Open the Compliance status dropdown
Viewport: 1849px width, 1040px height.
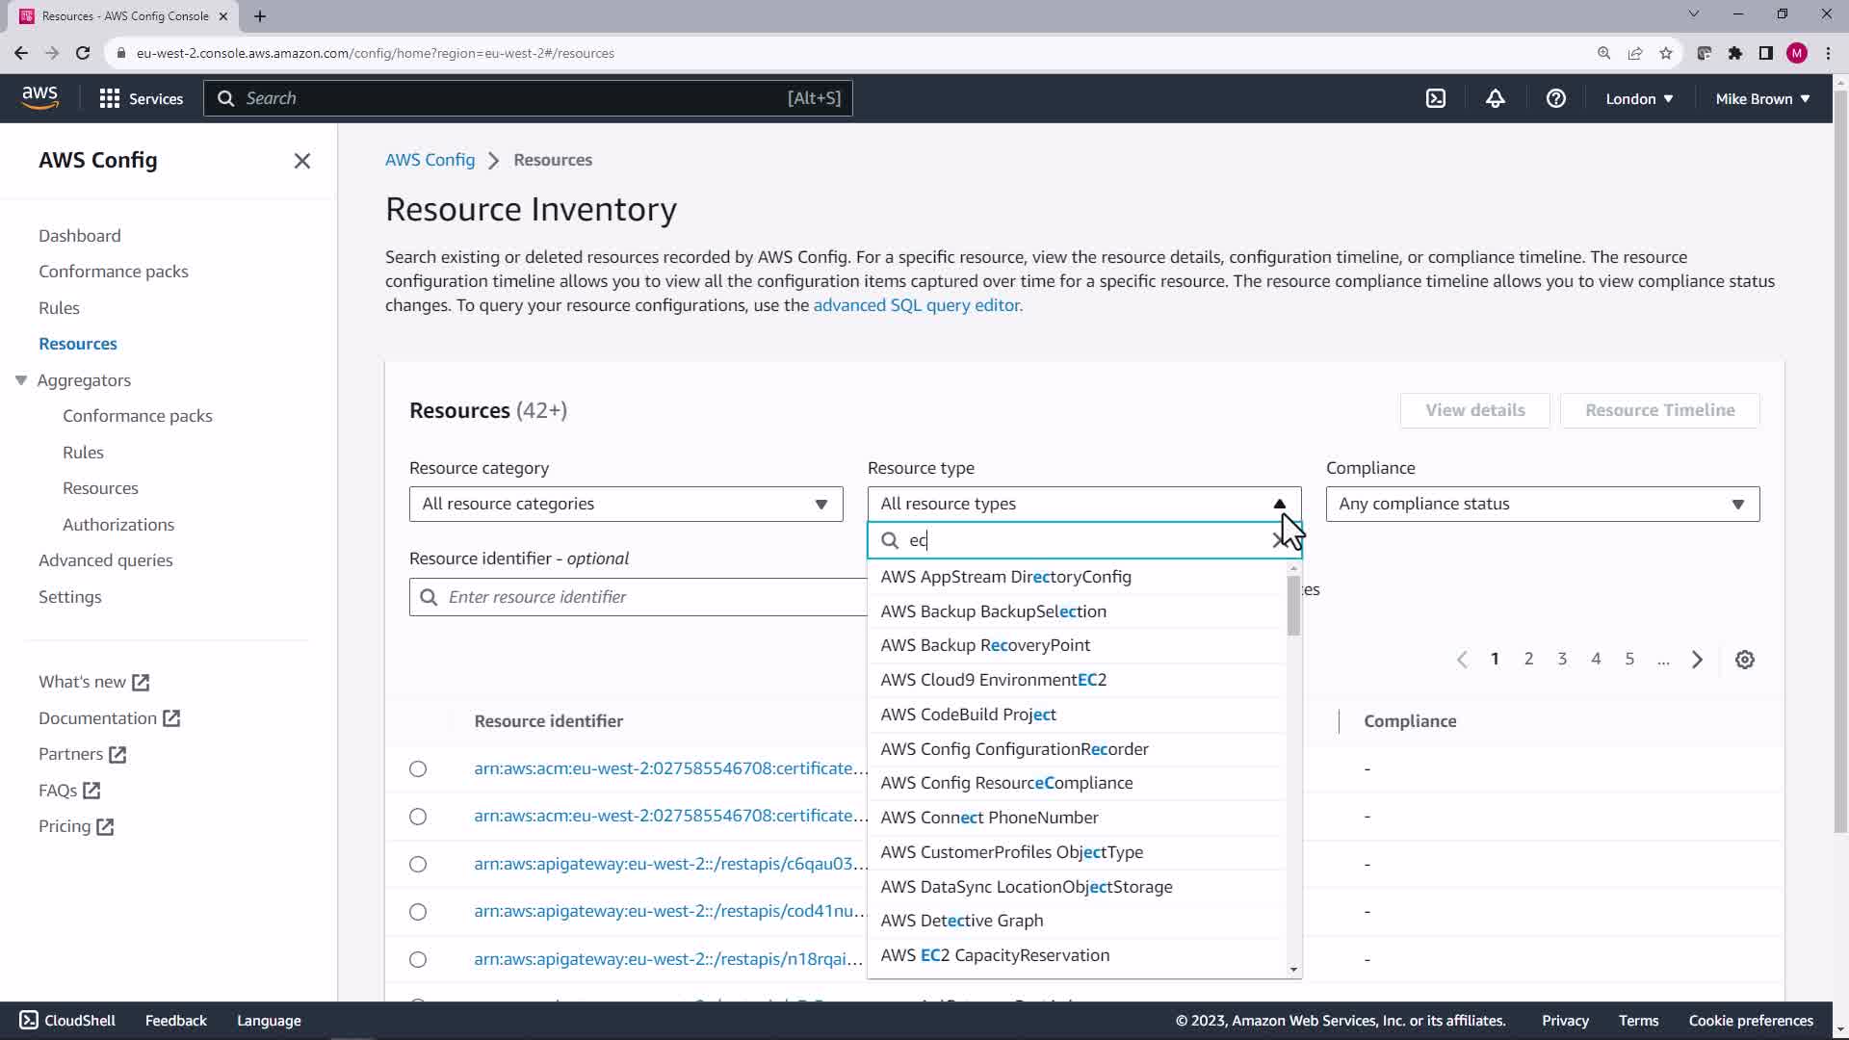click(1542, 504)
